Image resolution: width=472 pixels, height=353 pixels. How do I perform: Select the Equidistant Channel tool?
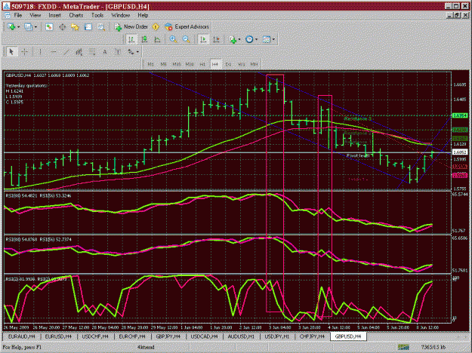click(79, 52)
